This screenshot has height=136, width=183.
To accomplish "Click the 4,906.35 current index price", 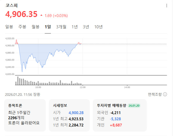I will click(x=21, y=14).
